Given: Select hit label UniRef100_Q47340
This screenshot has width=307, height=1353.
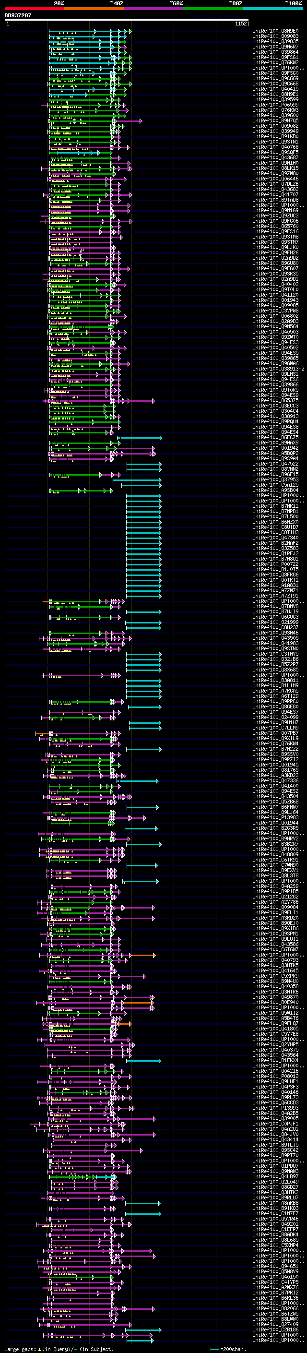Looking at the screenshot, I should point(275,538).
